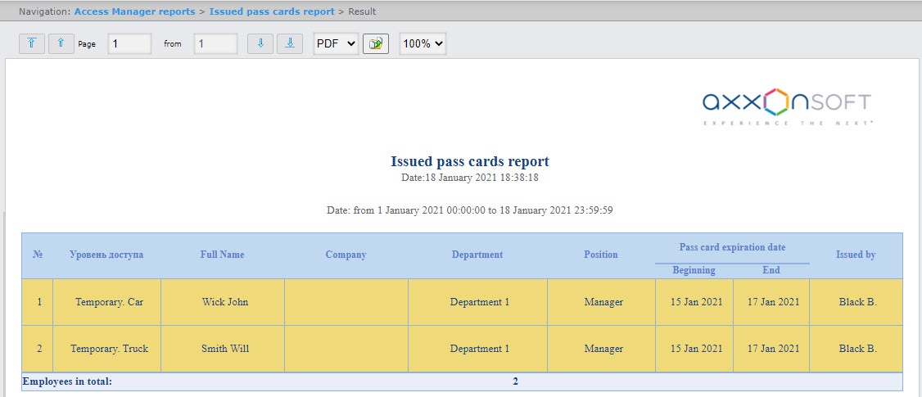Open Issued pass cards report breadcrumb
Viewport: 922px width, 397px height.
click(x=272, y=11)
